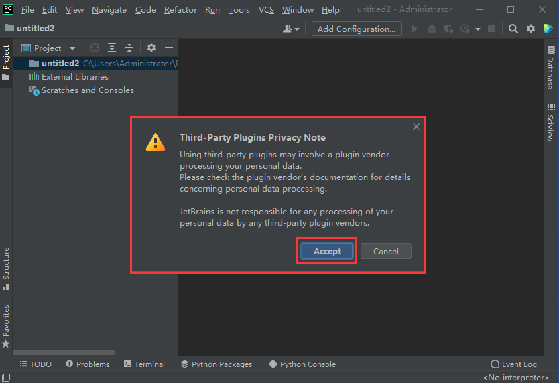Click the Debug bug icon

point(432,29)
